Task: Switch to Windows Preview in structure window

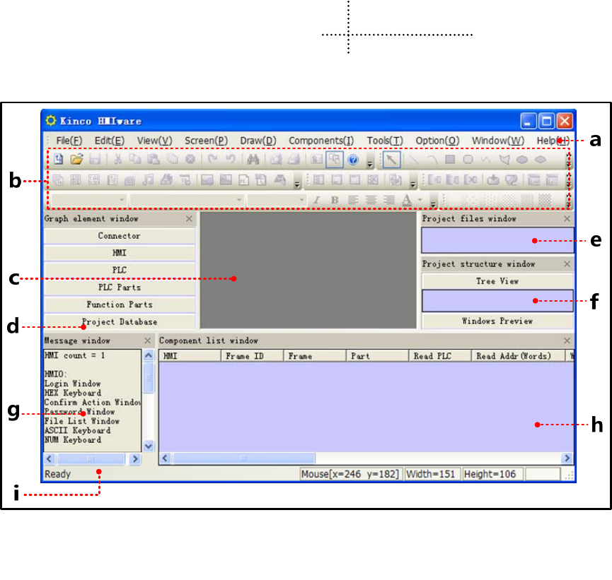Action: coord(497,321)
